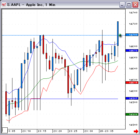Select the 14558 green price label
This screenshot has height=135, width=140.
[132, 114]
